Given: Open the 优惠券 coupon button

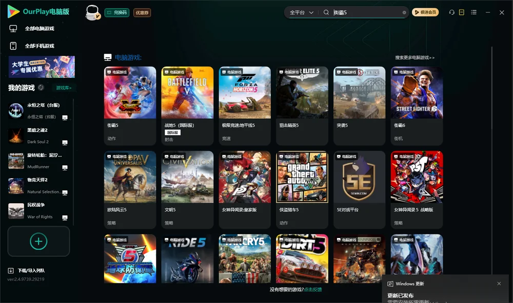Looking at the screenshot, I should coord(142,12).
